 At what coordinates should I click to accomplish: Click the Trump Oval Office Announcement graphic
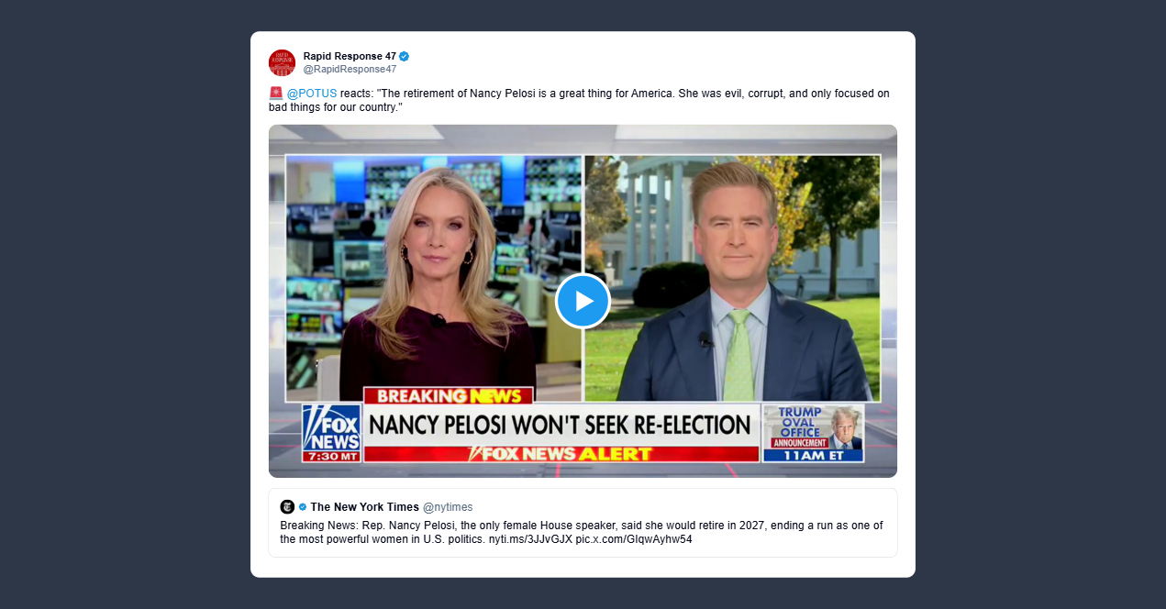point(814,433)
